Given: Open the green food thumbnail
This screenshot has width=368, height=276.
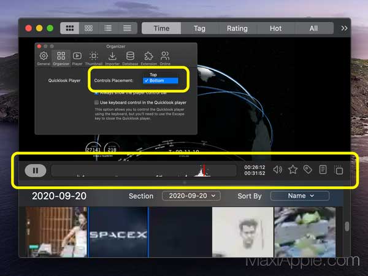Looking at the screenshot, I should [305, 232].
